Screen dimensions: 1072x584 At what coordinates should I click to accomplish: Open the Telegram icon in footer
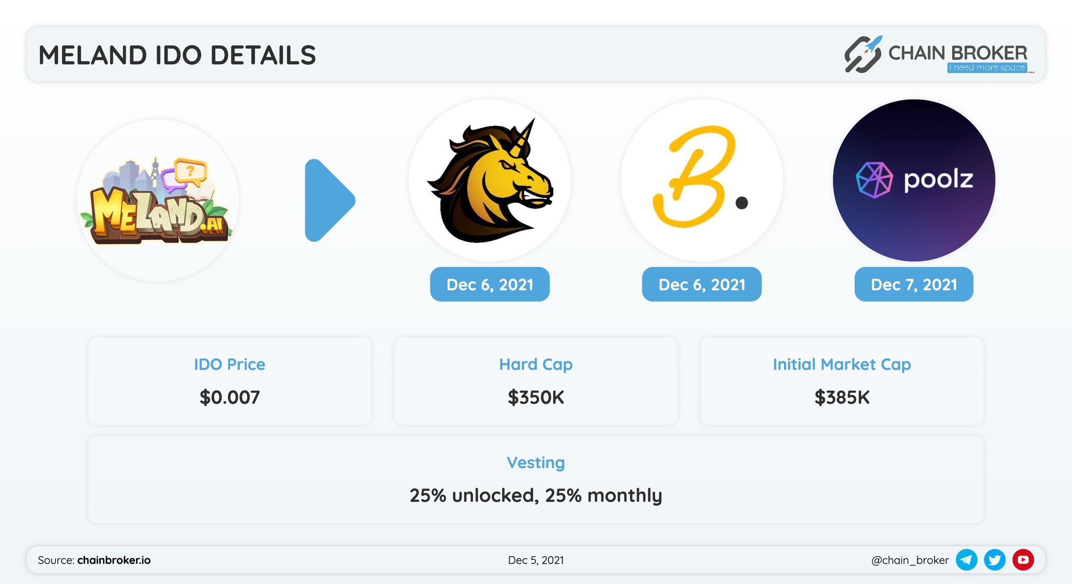pos(966,560)
